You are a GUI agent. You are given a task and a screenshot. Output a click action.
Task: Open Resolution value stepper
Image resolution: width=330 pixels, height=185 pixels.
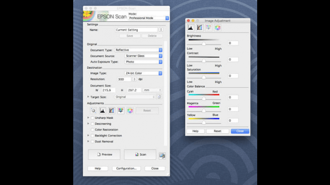[x=134, y=79]
